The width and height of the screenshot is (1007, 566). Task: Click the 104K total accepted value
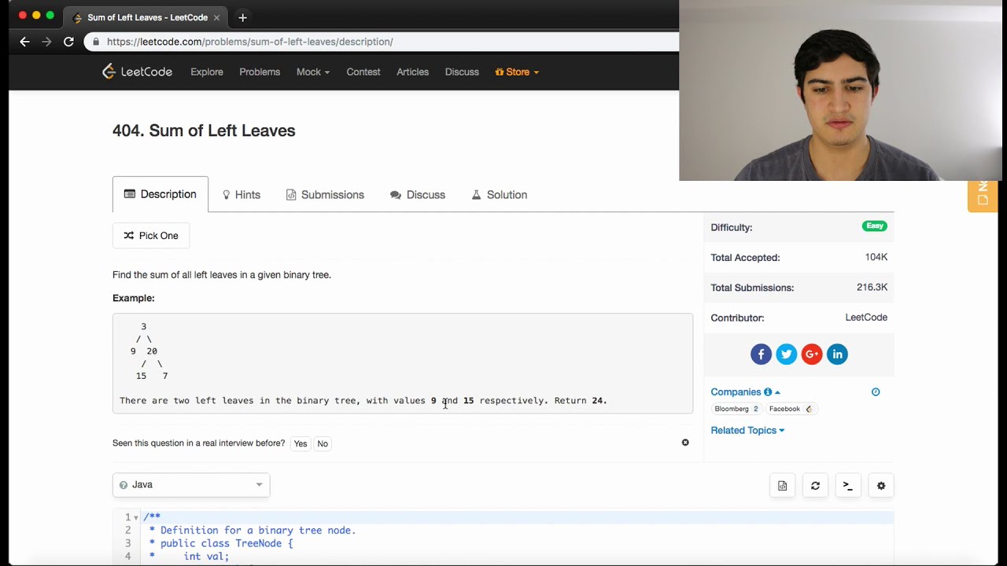[876, 257]
